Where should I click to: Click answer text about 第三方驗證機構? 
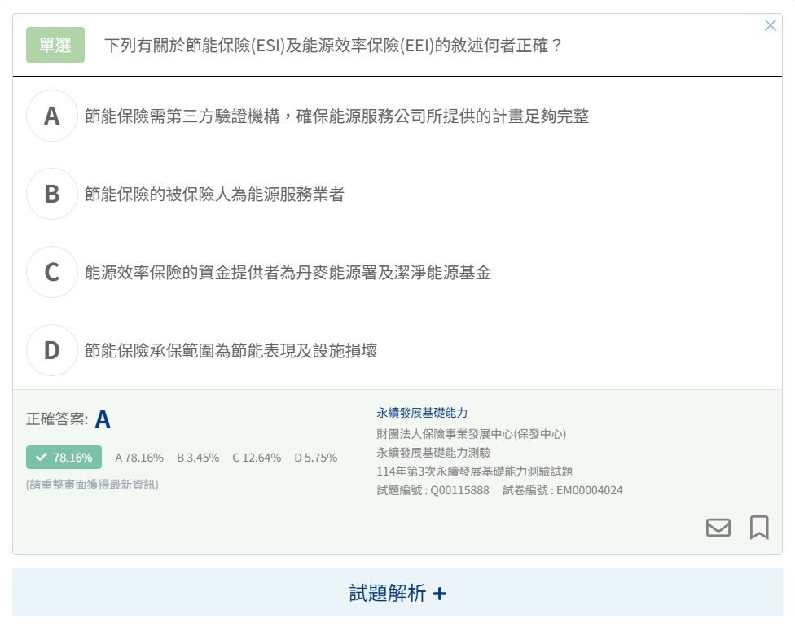[x=336, y=116]
